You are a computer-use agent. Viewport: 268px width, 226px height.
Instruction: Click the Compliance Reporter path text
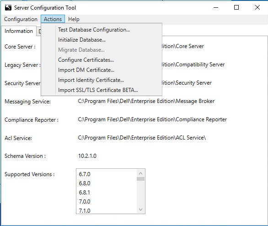click(x=152, y=119)
